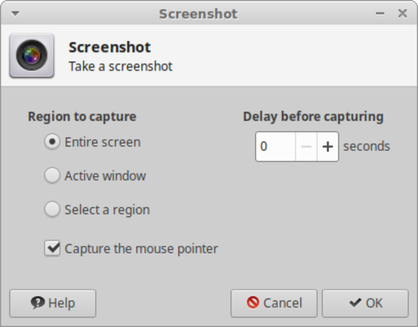Choose the Active window capture option

click(x=52, y=176)
